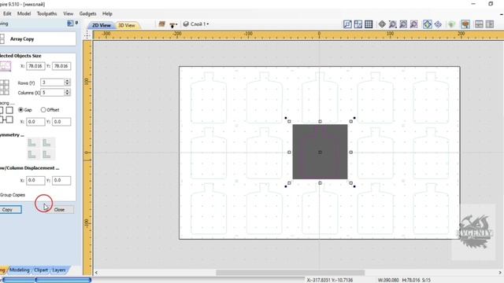The width and height of the screenshot is (504, 283).
Task: Click the ruler origin corner icon
Action: (x=87, y=35)
